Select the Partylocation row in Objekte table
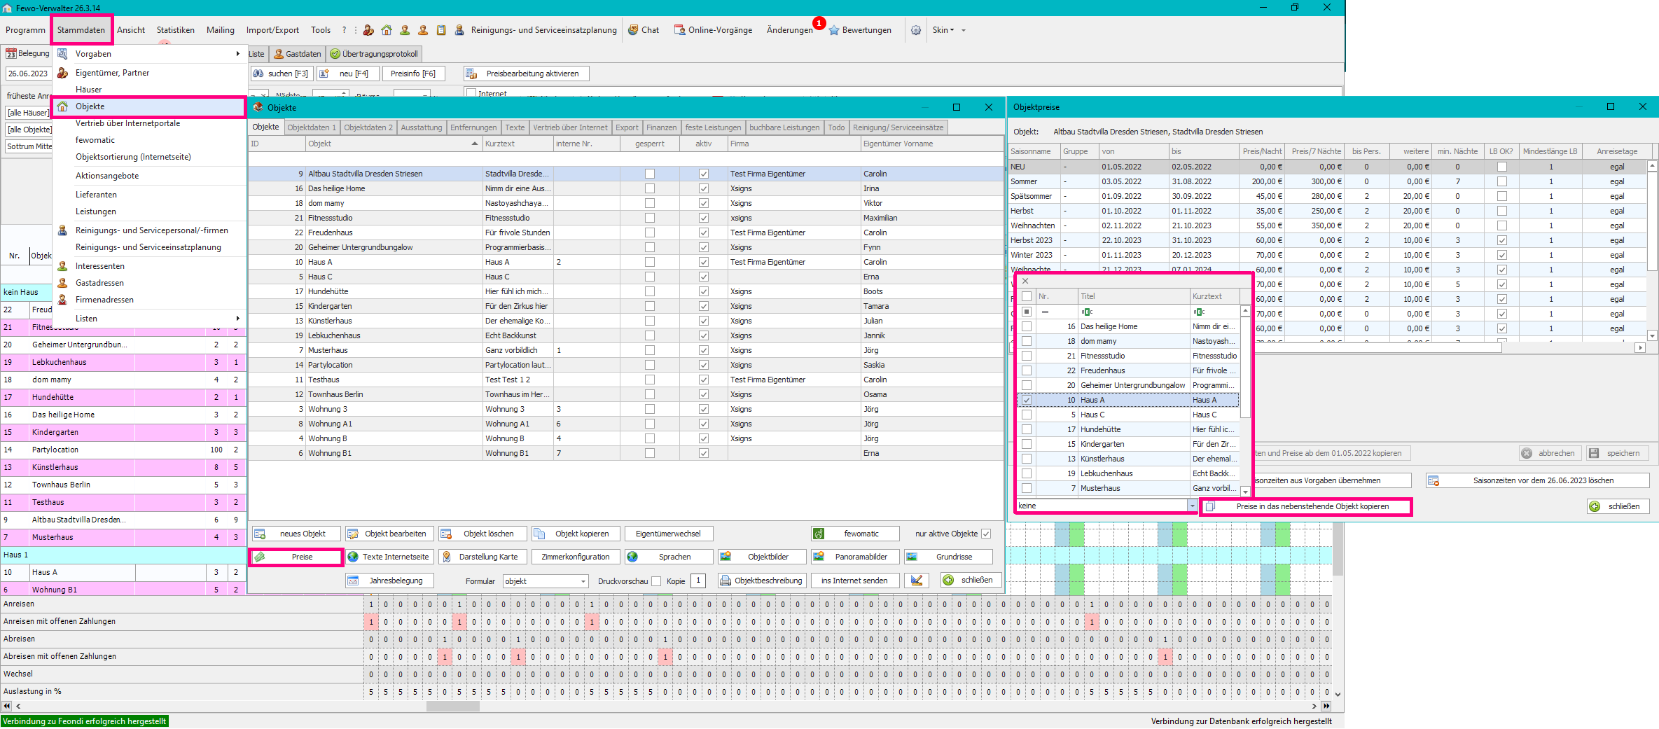This screenshot has width=1659, height=729. [x=626, y=365]
